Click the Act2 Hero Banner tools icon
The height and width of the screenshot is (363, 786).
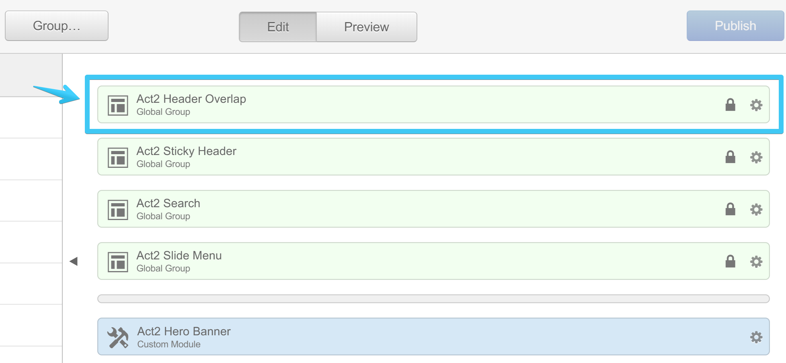point(118,337)
